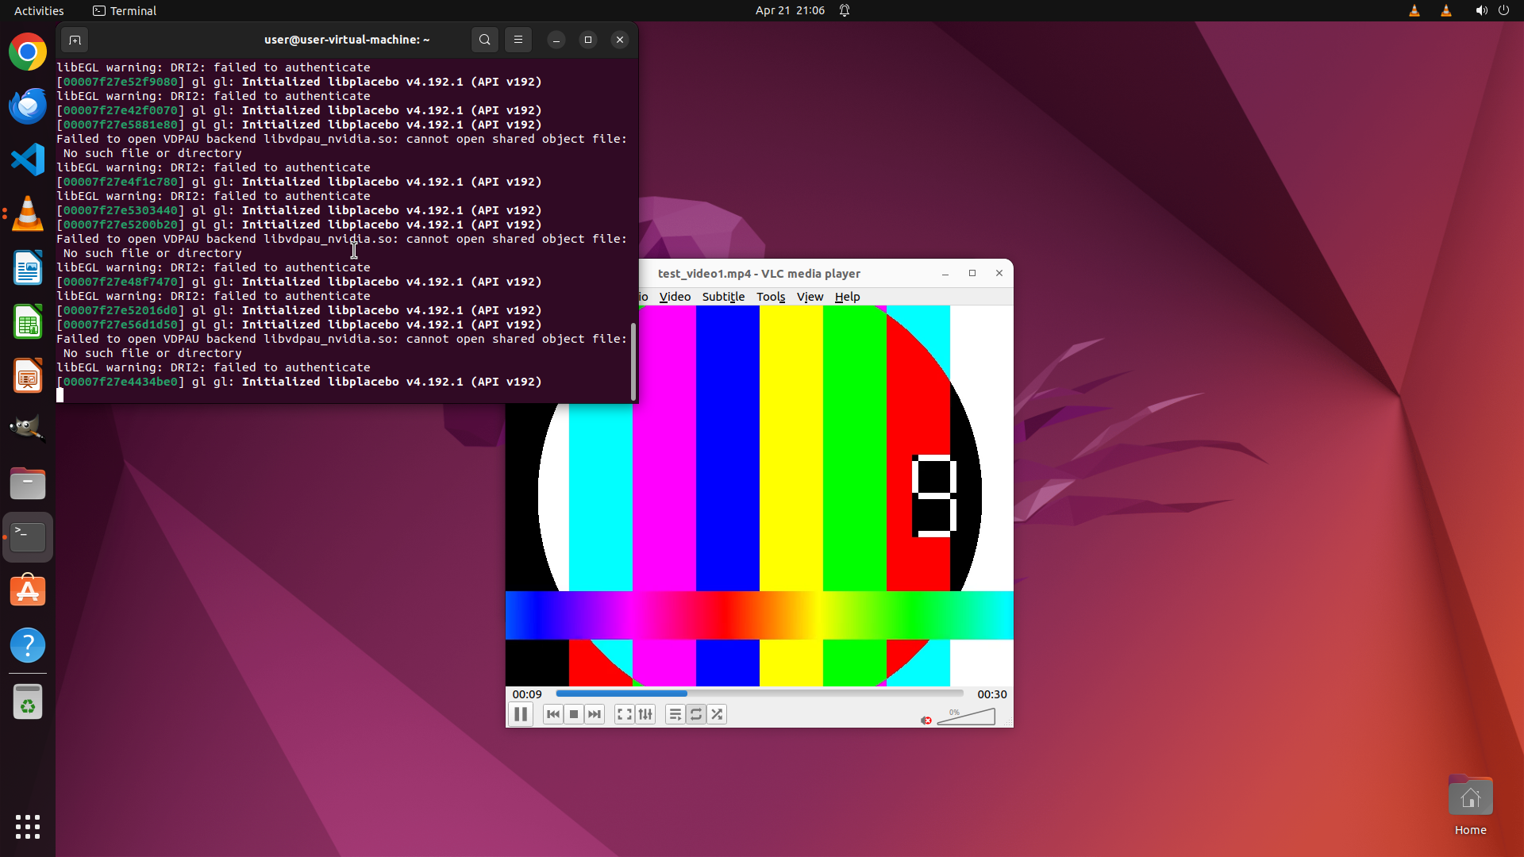Toggle loop repeat mode in VLC
Image resolution: width=1524 pixels, height=857 pixels.
(696, 714)
